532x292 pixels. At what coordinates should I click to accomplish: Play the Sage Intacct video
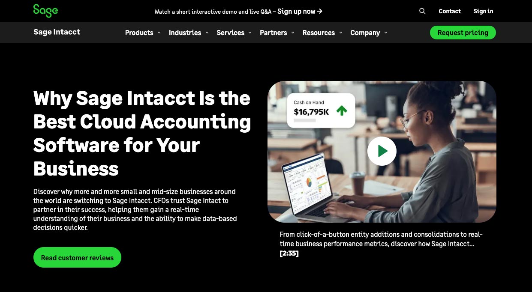tap(382, 151)
